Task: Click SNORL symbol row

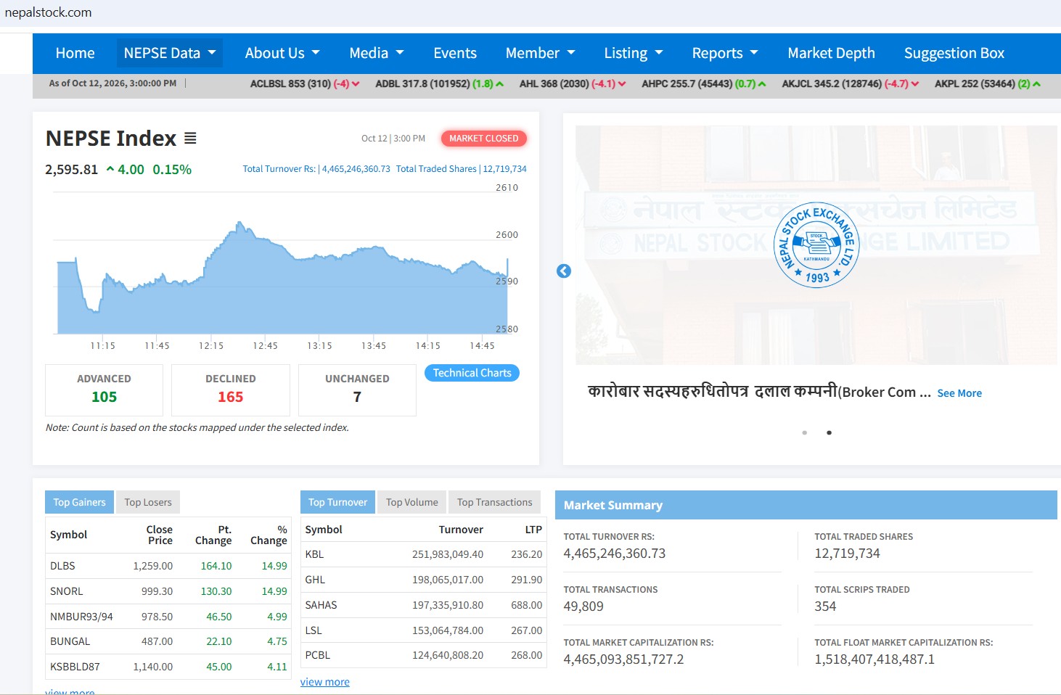Action: click(168, 591)
